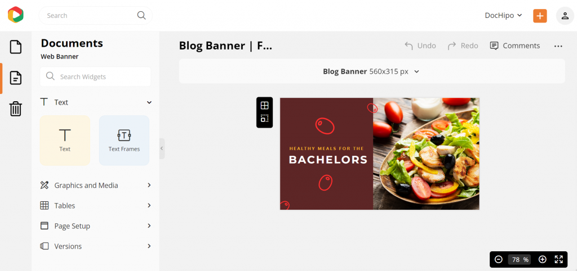Open the three-dot more options menu
The height and width of the screenshot is (271, 577).
[558, 46]
